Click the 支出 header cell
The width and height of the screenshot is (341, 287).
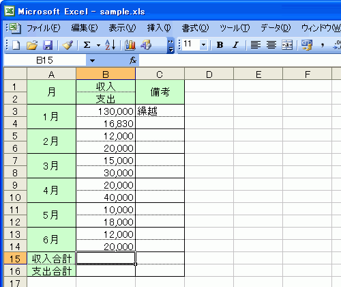(x=106, y=98)
